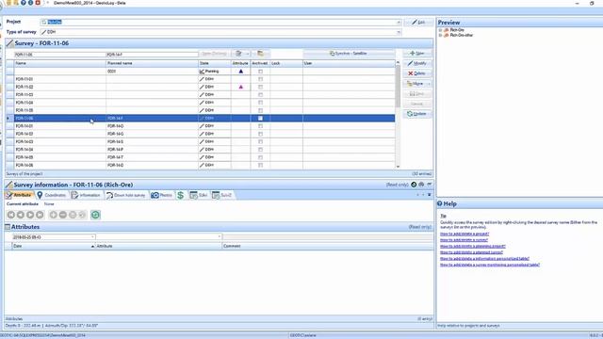Toggle Archived checkbox for FOR-11-02 row
The height and width of the screenshot is (339, 603).
coord(260,87)
